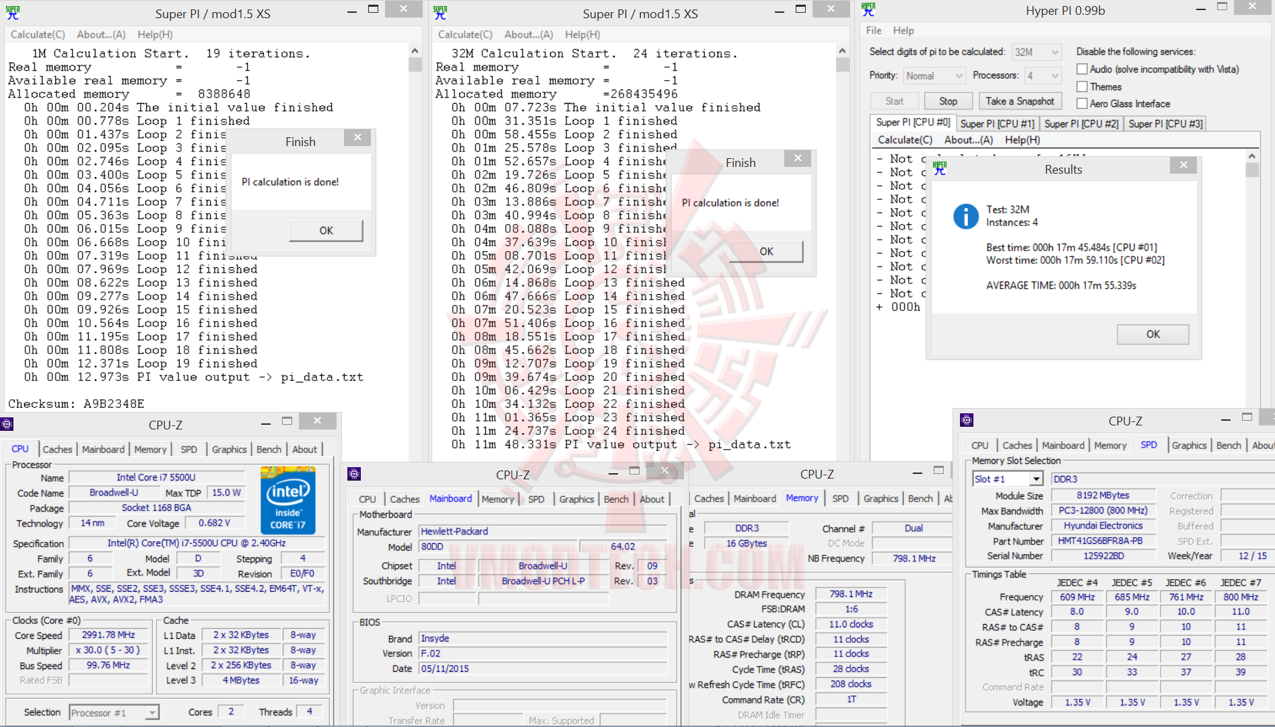Close the Finish dialog over the 1M Super PI window
This screenshot has height=727, width=1275.
tap(357, 137)
